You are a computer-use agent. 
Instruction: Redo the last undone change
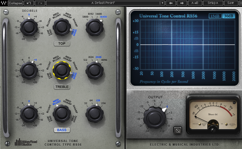point(40,3)
